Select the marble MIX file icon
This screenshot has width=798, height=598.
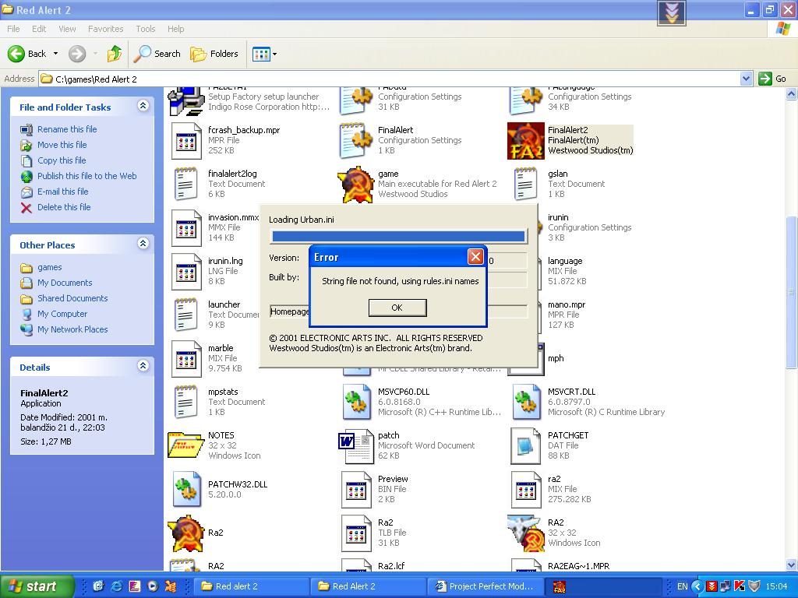click(x=186, y=359)
